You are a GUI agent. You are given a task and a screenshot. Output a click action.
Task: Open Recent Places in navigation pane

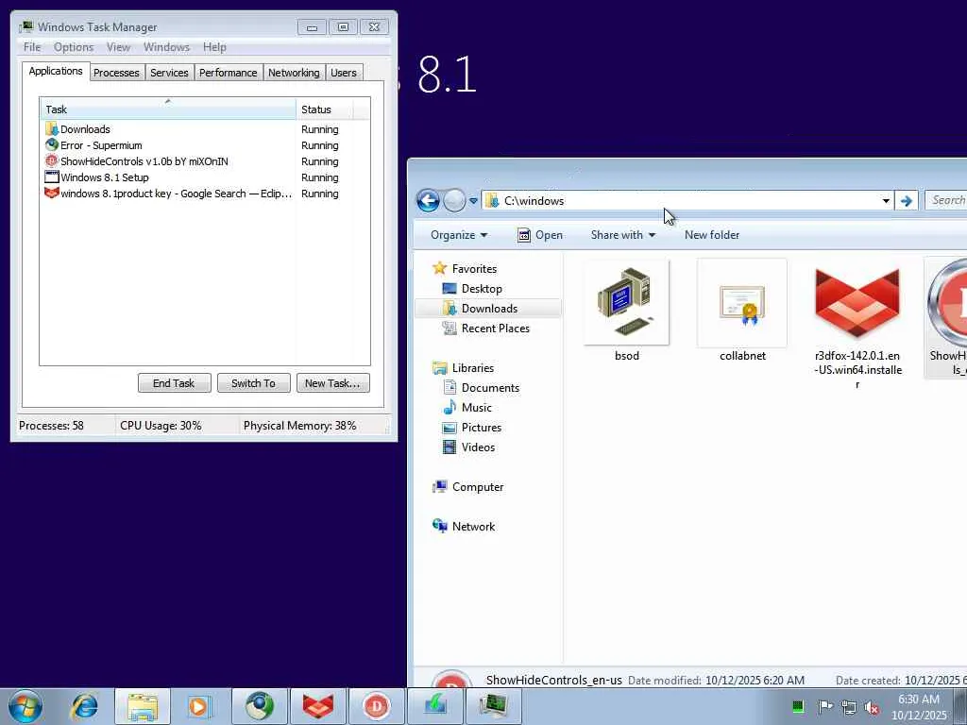click(495, 329)
